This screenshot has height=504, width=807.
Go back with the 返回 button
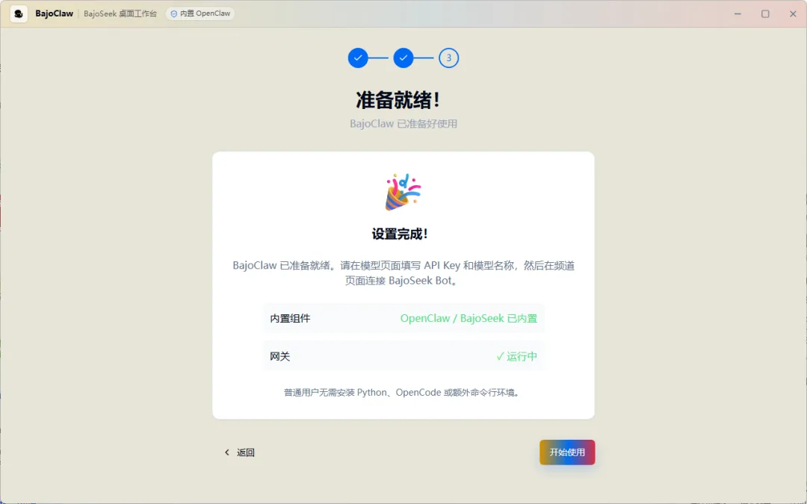tap(239, 452)
